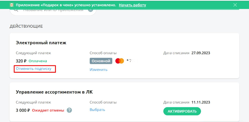Open the help question mark near «Ожидает отмены»
Viewport: 249px width, 122px height.
tap(69, 110)
